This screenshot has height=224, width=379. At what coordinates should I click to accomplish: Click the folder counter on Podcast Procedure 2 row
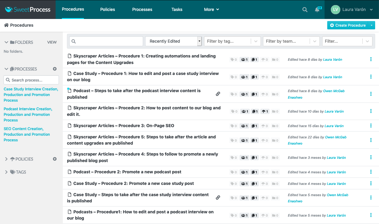click(x=275, y=172)
